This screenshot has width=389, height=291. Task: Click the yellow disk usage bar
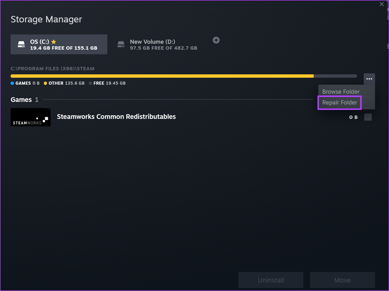point(162,76)
